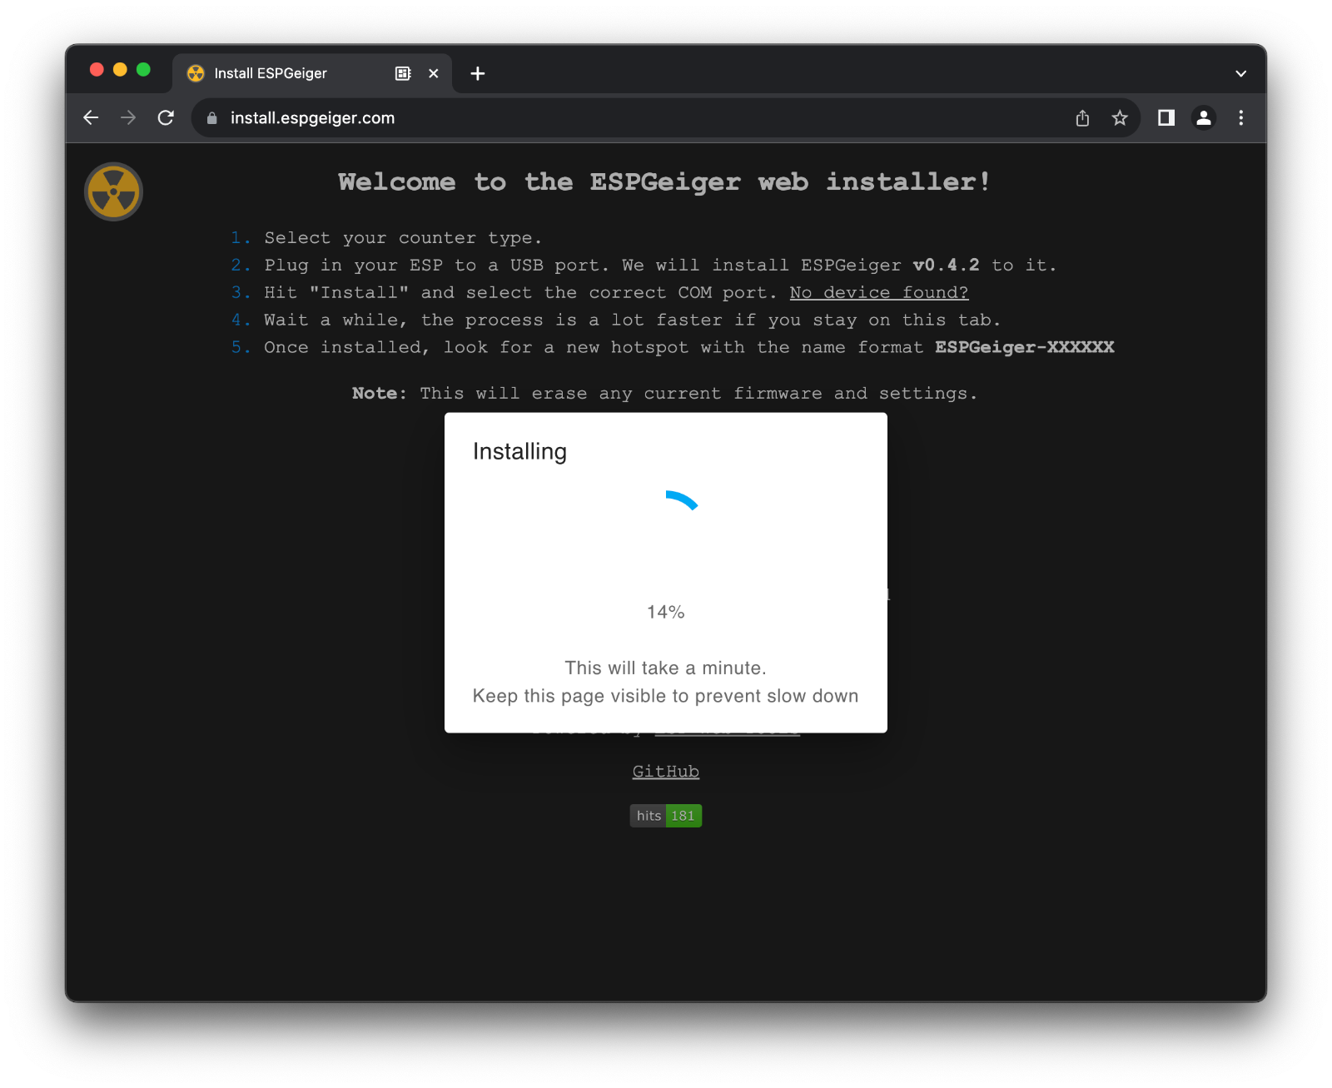The width and height of the screenshot is (1332, 1088).
Task: Click "Select your counter type." step
Action: (403, 238)
